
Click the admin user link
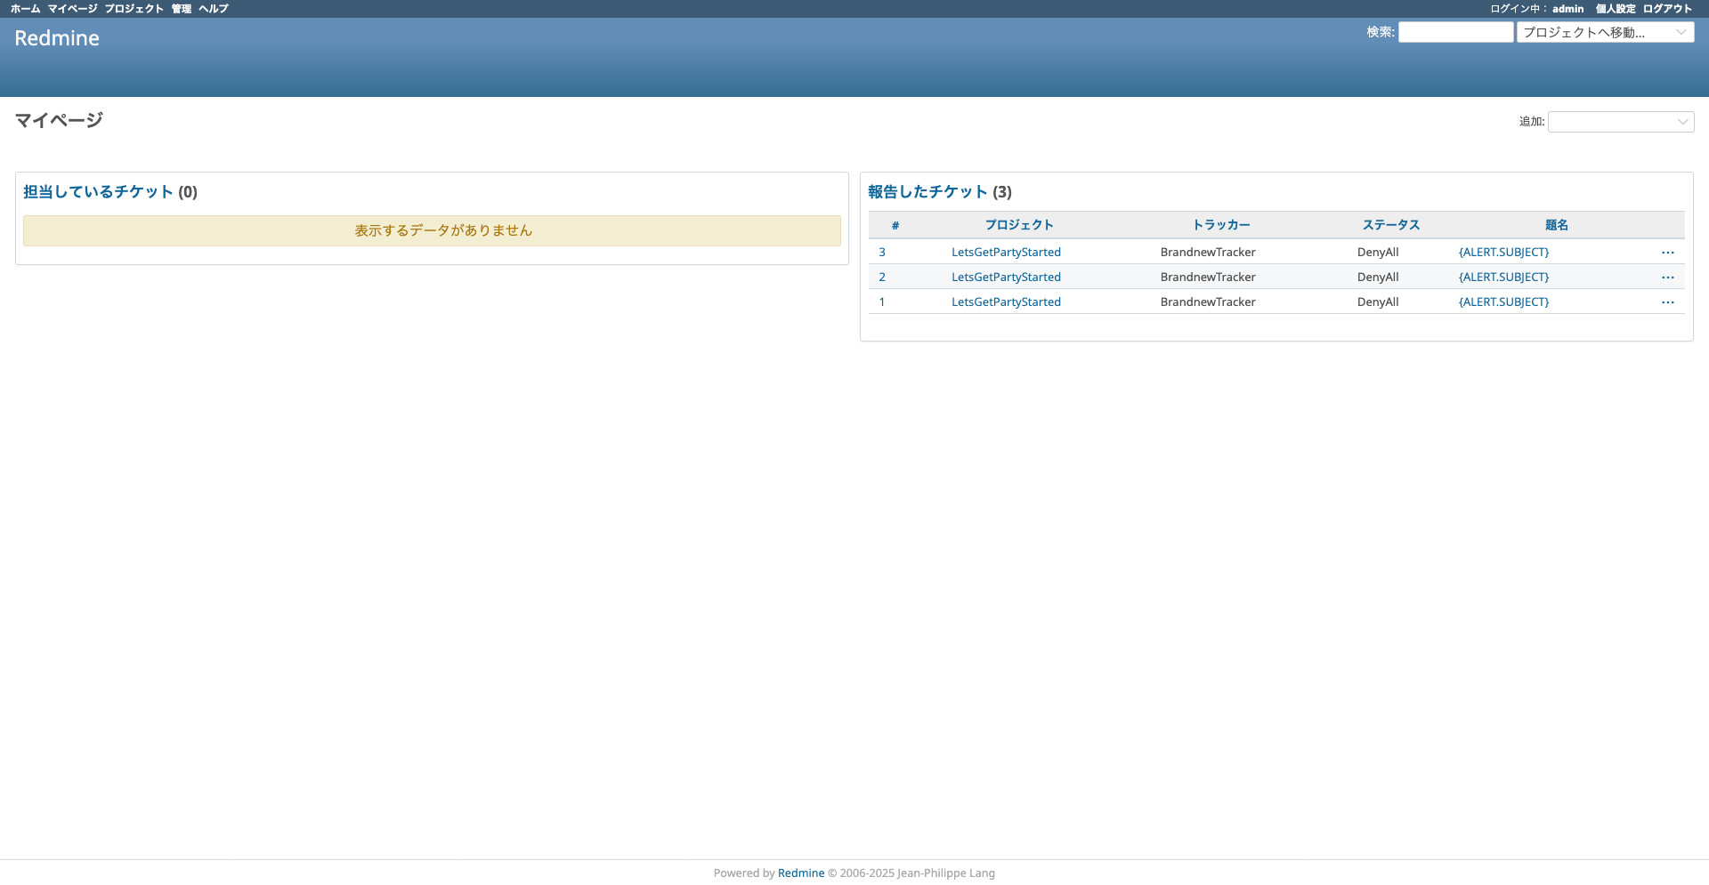click(x=1568, y=9)
